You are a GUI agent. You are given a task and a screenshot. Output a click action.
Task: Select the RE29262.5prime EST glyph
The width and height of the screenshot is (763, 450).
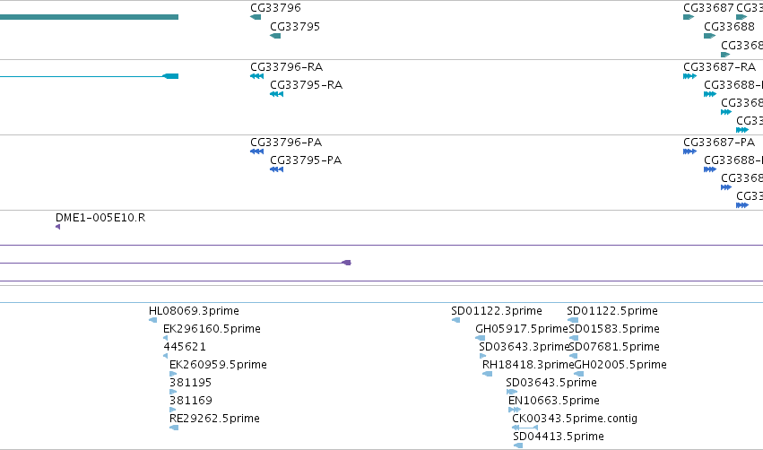pos(174,428)
